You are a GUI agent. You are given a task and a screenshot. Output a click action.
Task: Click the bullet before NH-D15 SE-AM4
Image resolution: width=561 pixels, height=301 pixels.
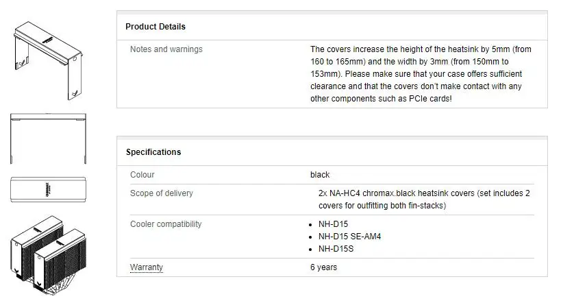pos(312,237)
